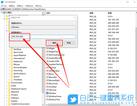The image size is (137, 106).
Task: Click tree pane scroll-up arrow
Action: point(43,13)
